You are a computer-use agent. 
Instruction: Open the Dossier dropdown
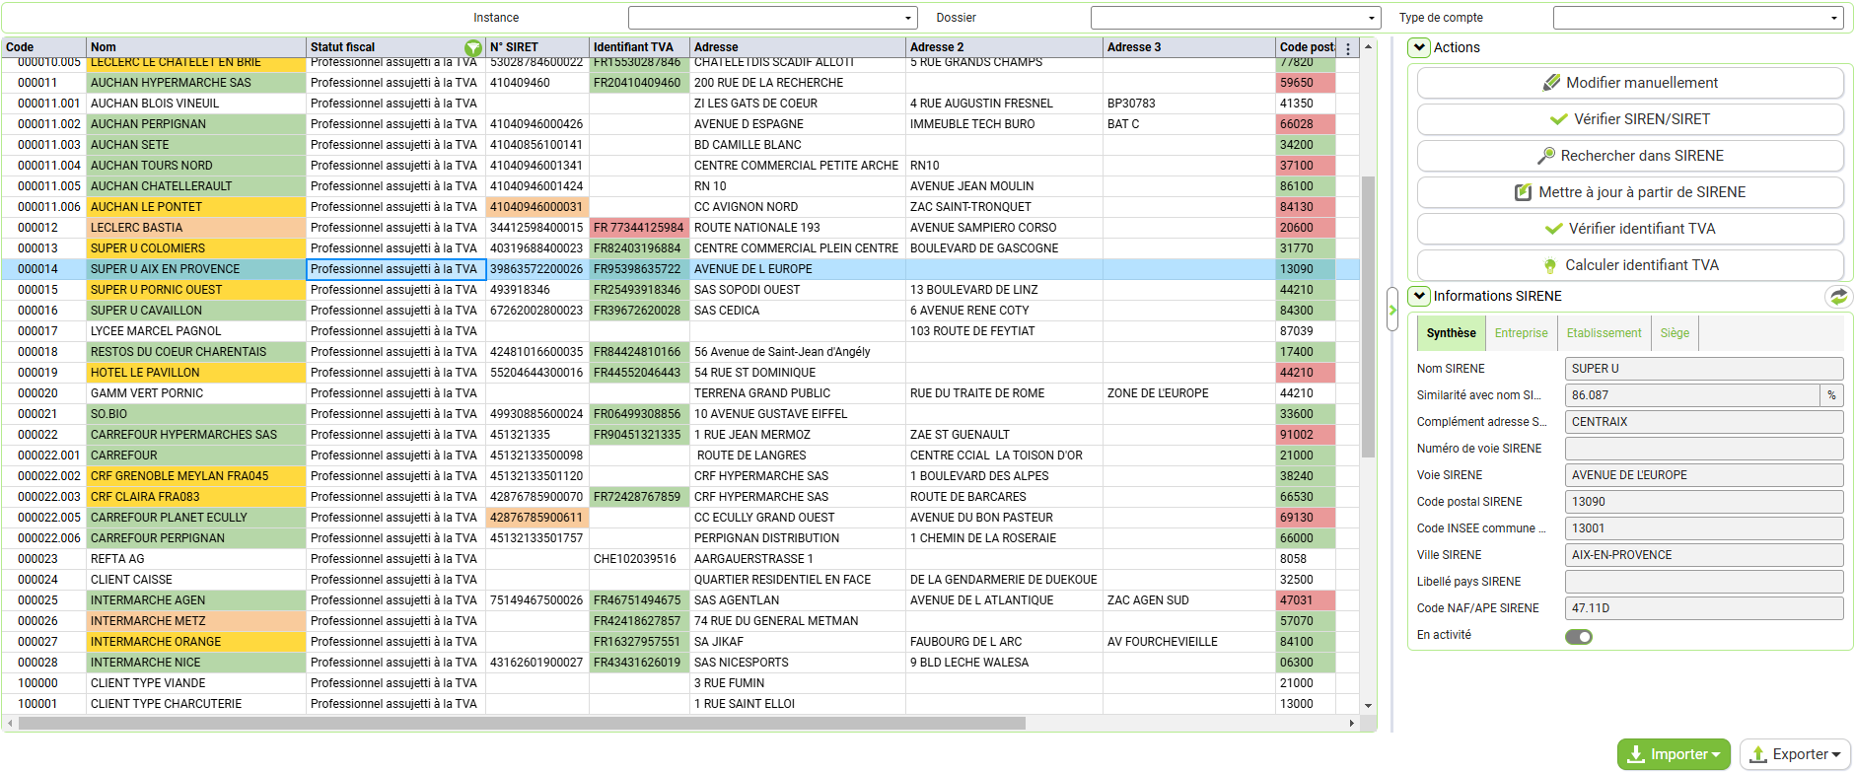(x=1235, y=18)
